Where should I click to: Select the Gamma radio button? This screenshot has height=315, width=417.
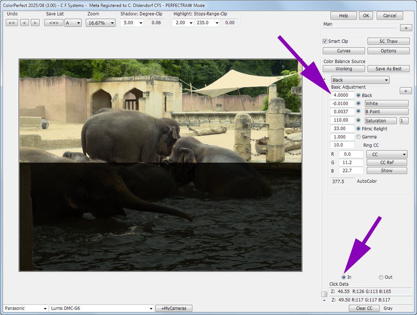click(x=359, y=137)
